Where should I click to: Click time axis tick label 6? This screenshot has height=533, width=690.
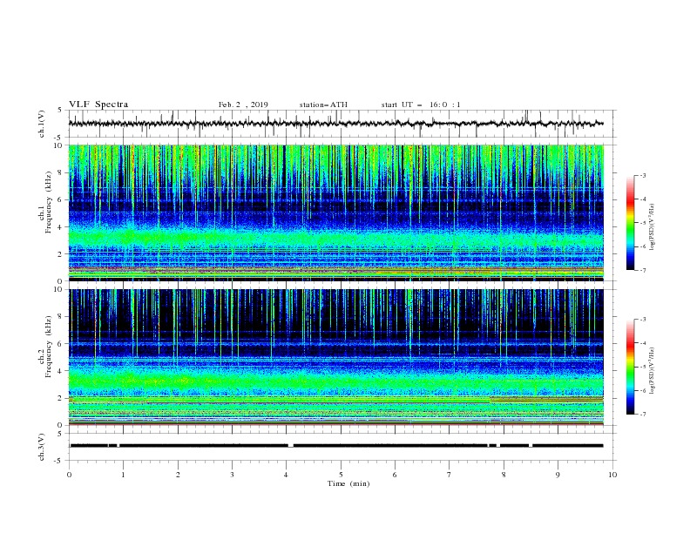(395, 475)
